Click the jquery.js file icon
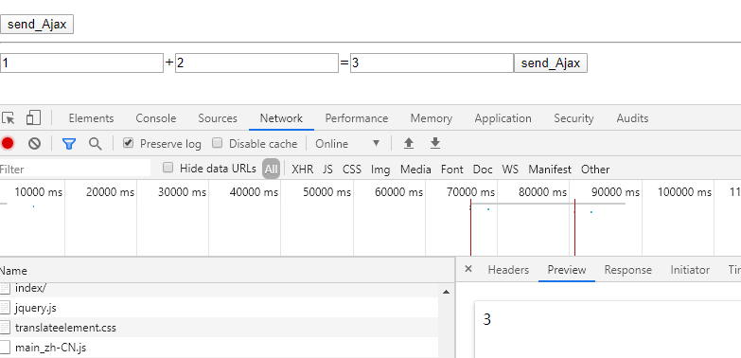741x358 pixels. (5, 308)
